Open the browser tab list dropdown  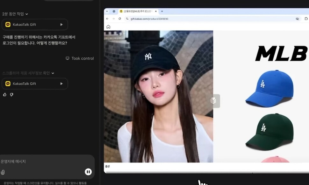[107, 11]
